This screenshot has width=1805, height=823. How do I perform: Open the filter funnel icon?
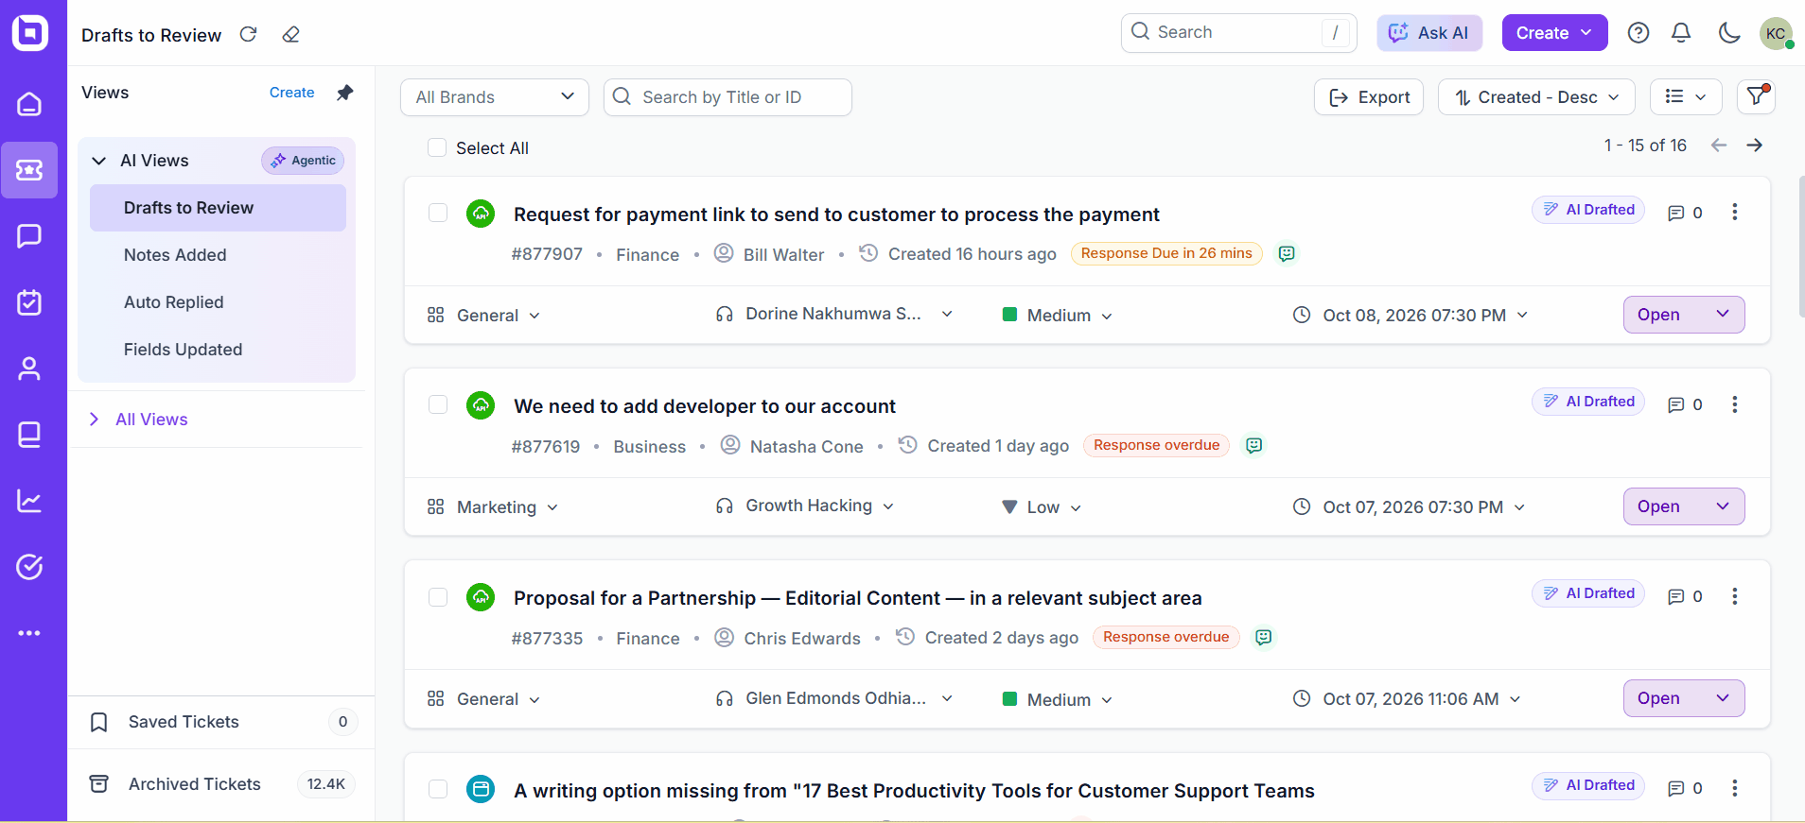(1757, 96)
